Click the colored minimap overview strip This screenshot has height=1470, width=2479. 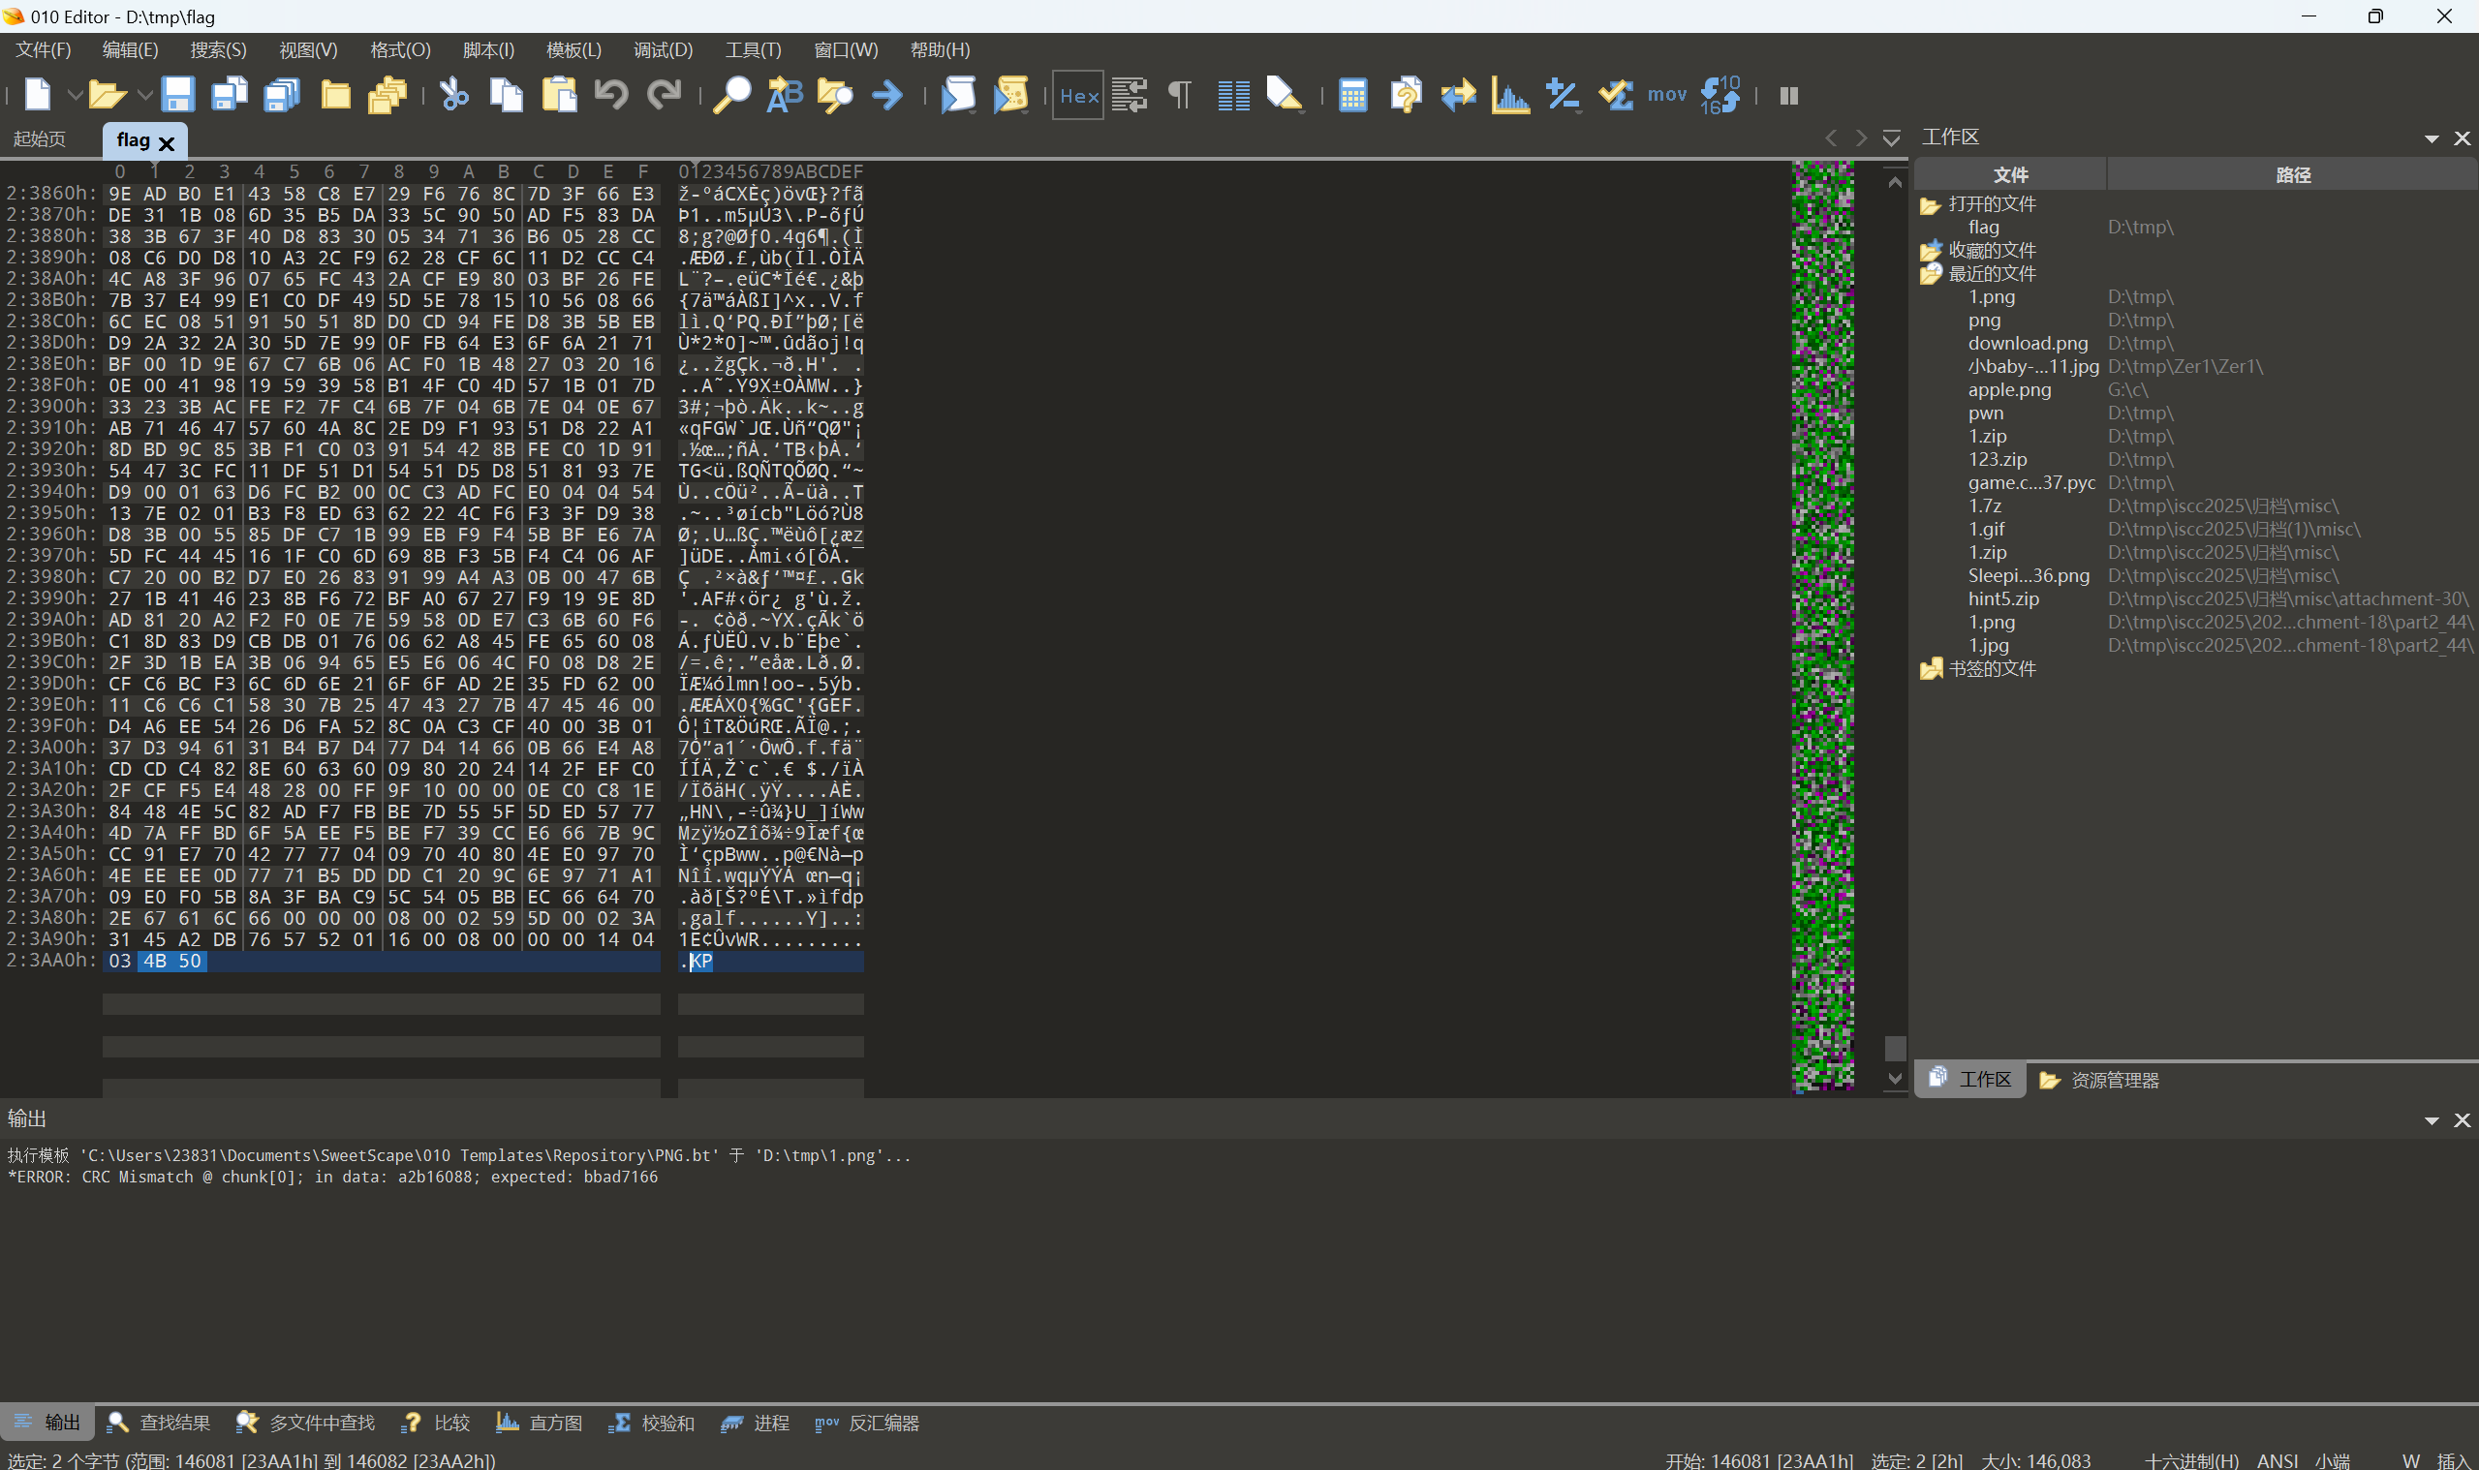[1822, 626]
